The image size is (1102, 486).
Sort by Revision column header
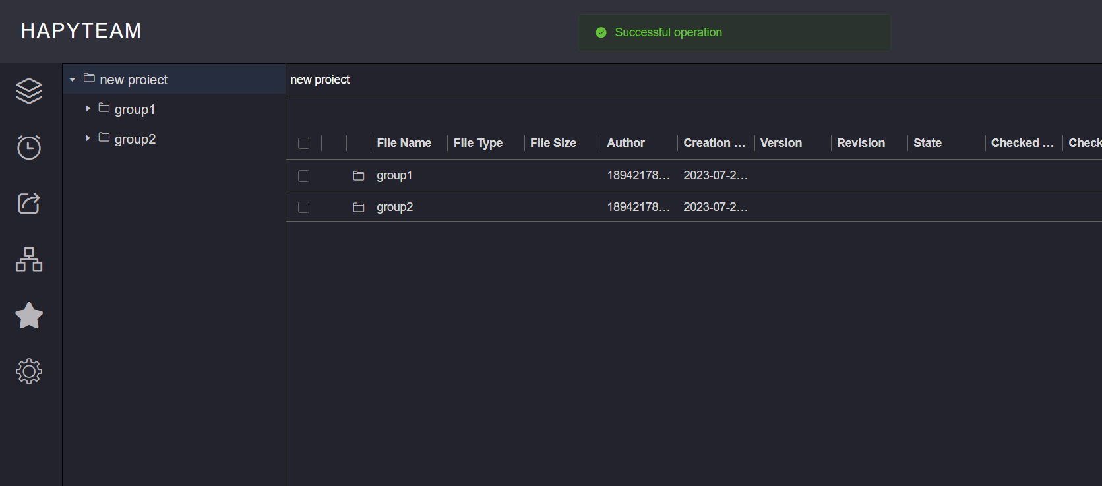point(861,143)
